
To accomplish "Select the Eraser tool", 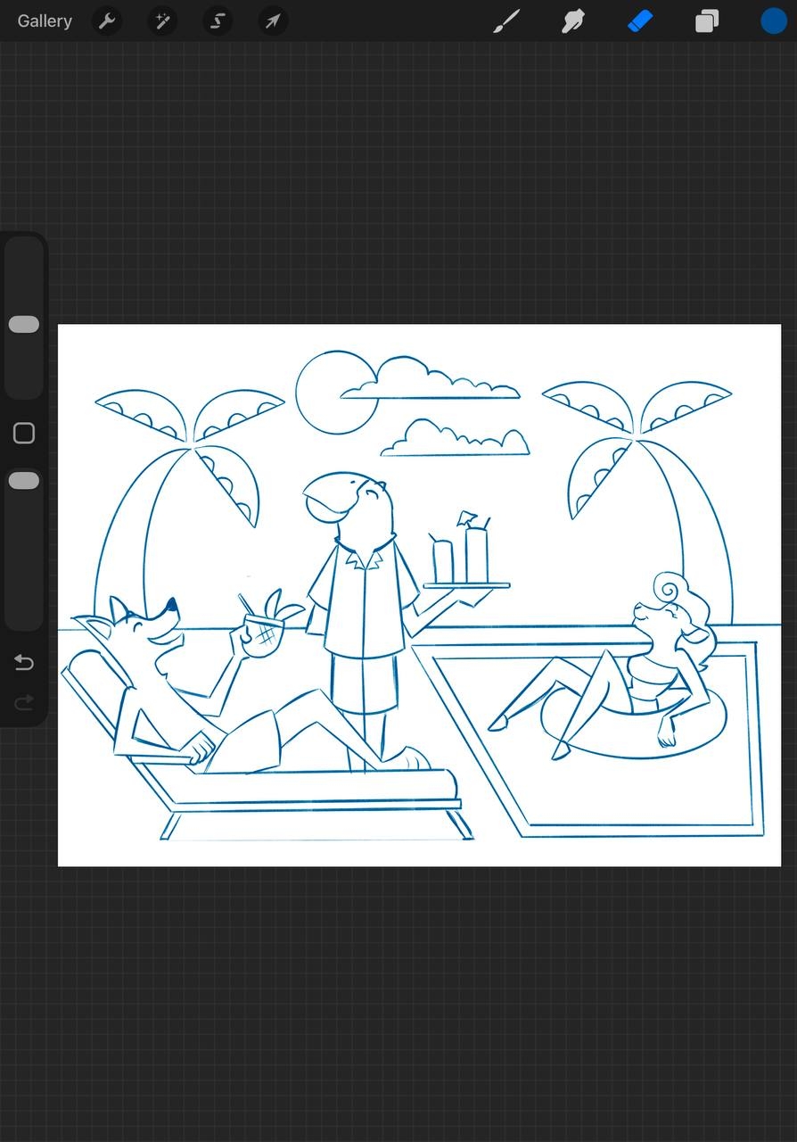I will (640, 21).
